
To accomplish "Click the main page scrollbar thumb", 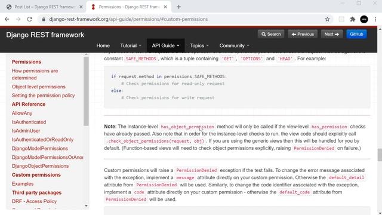I will pyautogui.click(x=380, y=155).
